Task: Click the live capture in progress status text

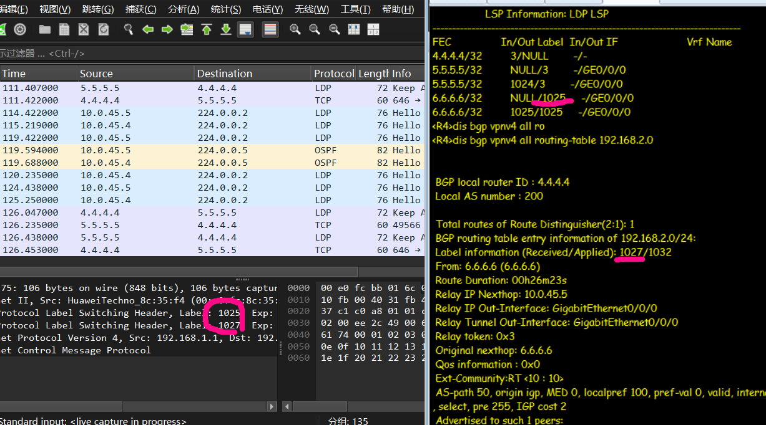Action: [93, 421]
